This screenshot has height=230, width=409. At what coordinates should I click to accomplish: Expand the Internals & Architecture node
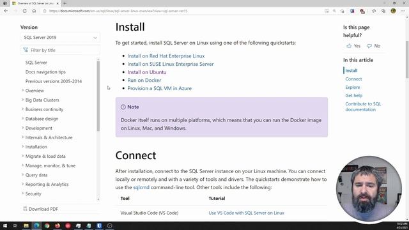[x=23, y=137]
